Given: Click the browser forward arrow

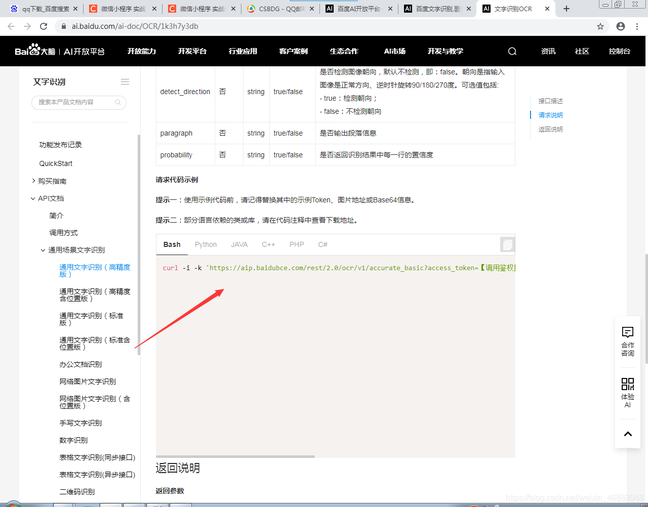Looking at the screenshot, I should (27, 26).
